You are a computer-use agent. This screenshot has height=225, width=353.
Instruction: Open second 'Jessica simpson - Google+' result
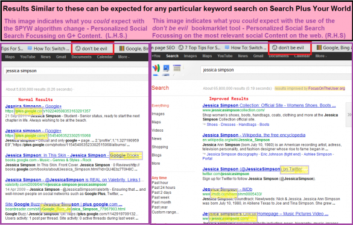[x=33, y=131]
